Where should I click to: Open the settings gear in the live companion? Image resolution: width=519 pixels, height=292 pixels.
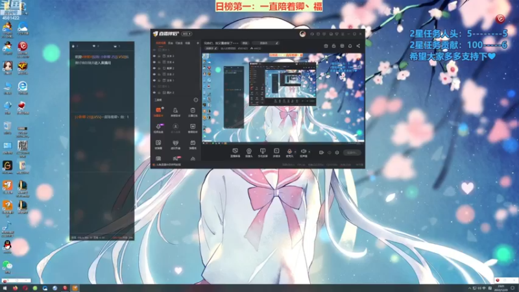coord(337,152)
